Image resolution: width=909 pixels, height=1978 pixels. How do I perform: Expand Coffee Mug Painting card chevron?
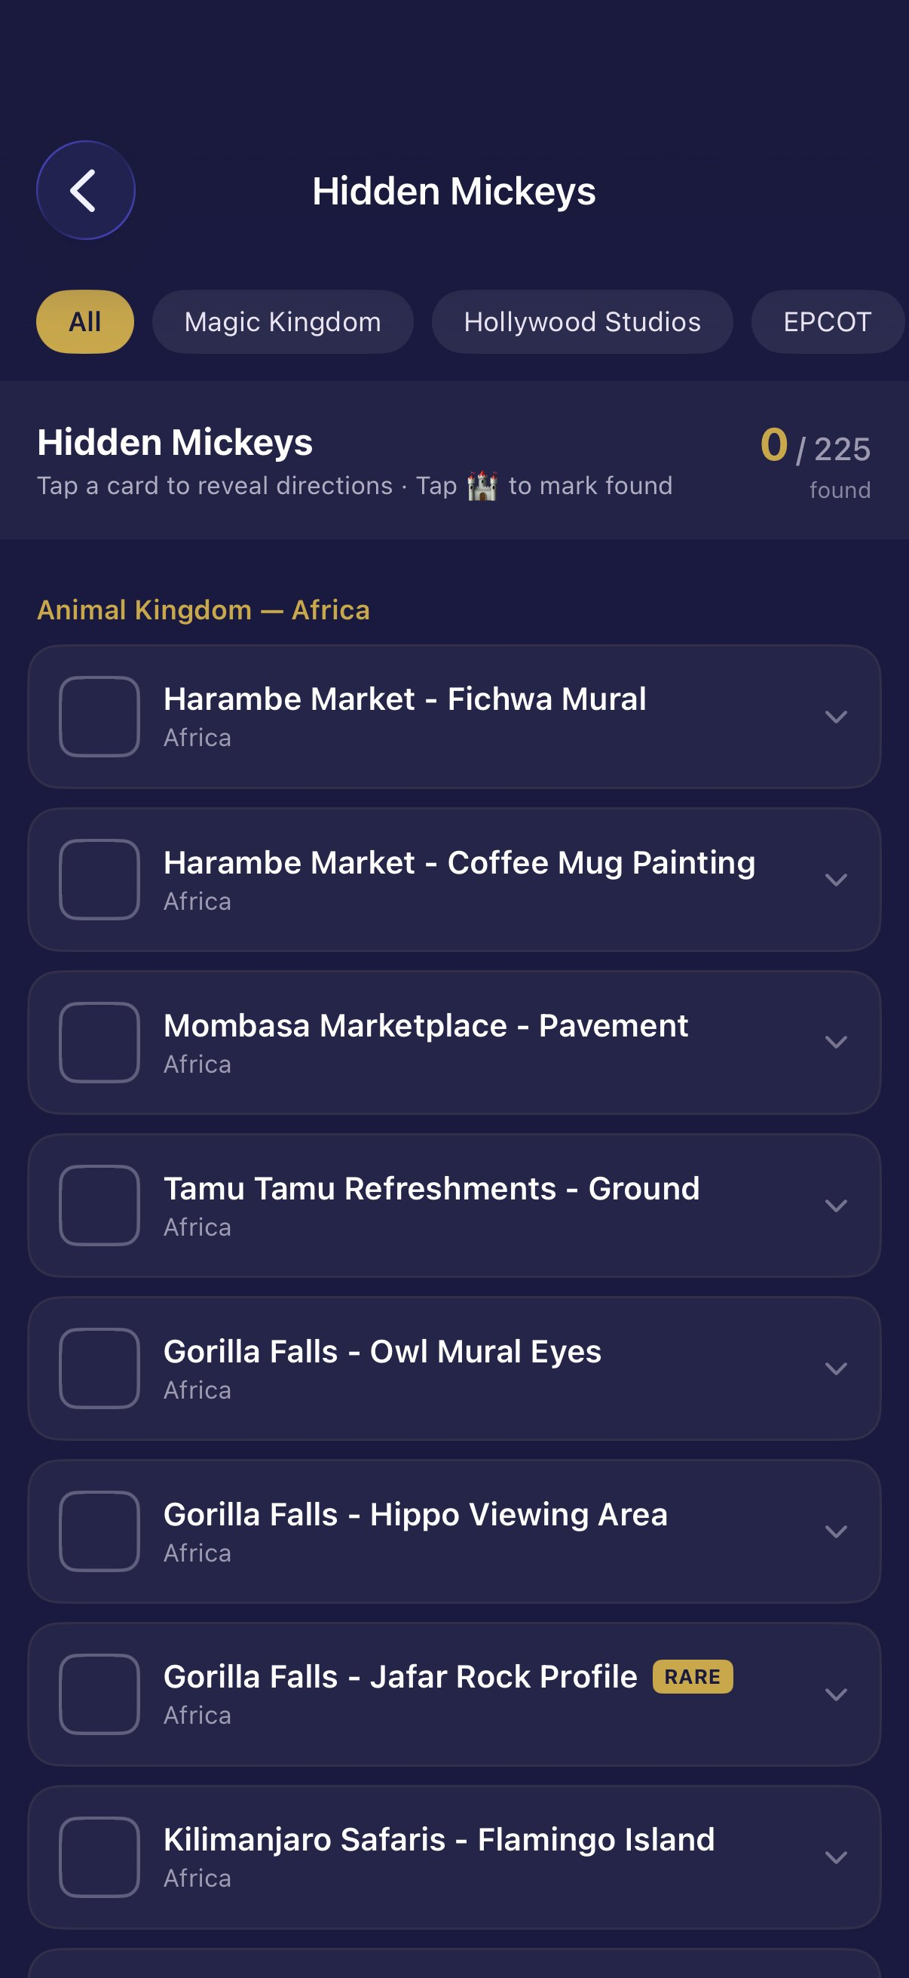835,879
